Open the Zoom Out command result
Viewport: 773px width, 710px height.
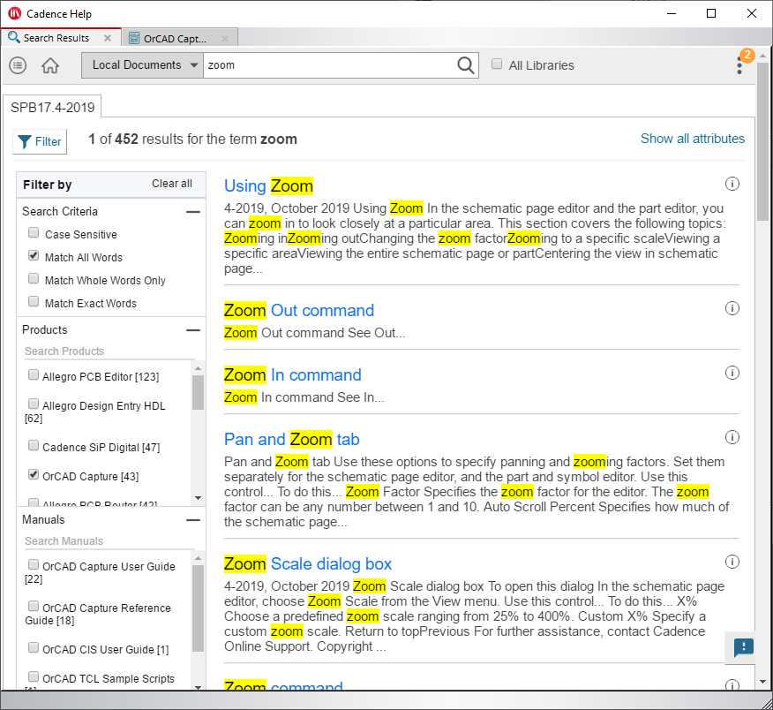click(x=299, y=310)
